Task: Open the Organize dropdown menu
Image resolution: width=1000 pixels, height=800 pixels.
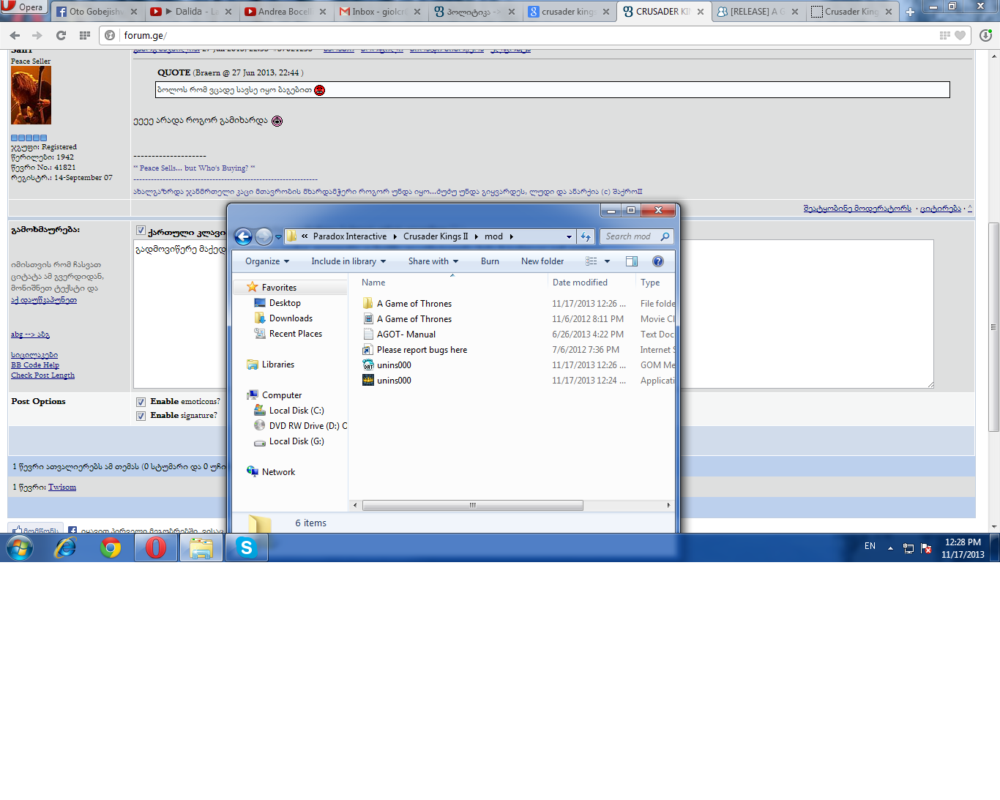Action: (x=267, y=261)
